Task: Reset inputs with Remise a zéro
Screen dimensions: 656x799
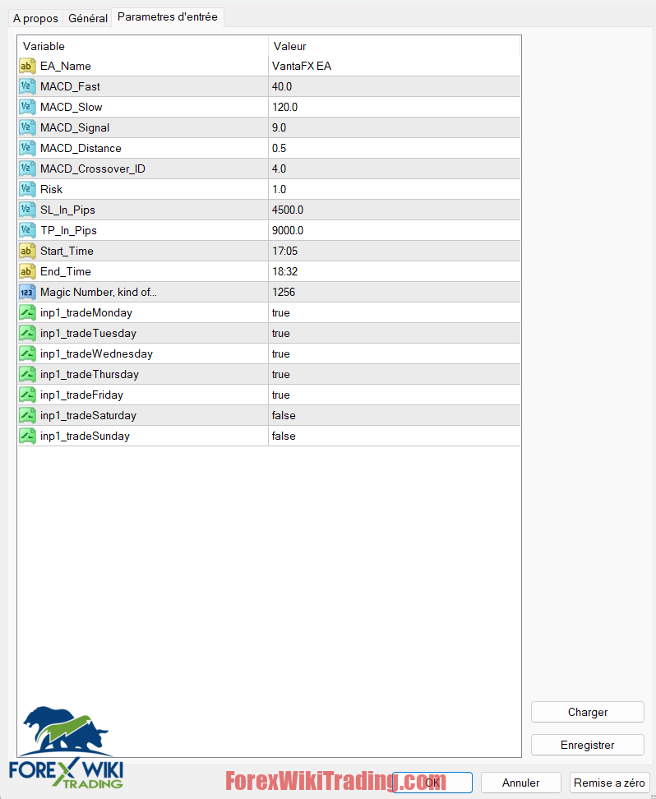Action: pos(610,783)
